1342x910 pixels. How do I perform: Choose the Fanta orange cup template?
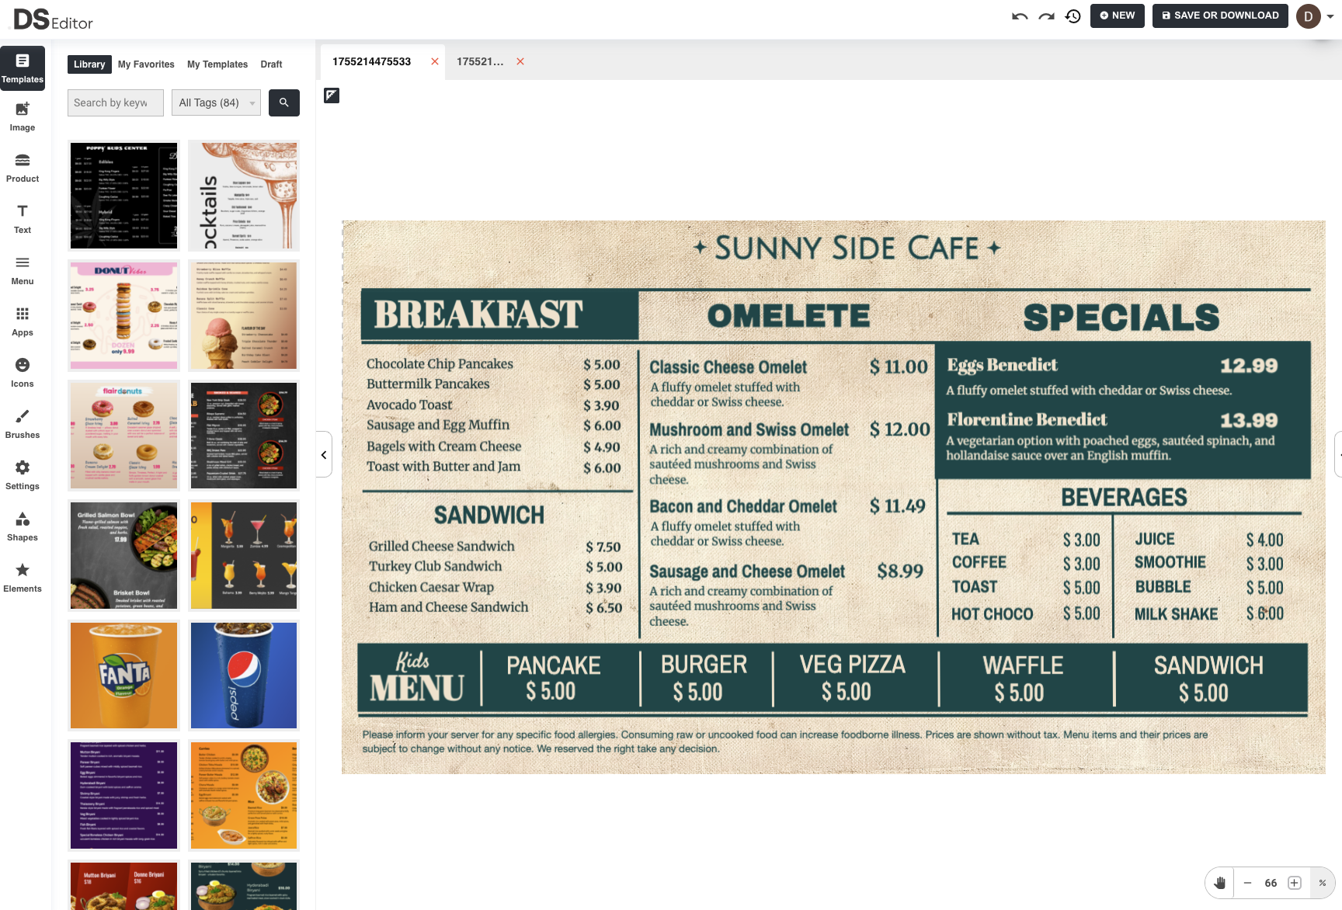click(x=124, y=676)
